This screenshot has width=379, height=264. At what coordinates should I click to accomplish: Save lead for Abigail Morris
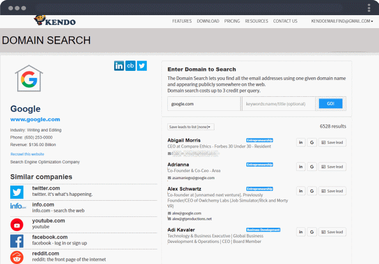click(332, 142)
